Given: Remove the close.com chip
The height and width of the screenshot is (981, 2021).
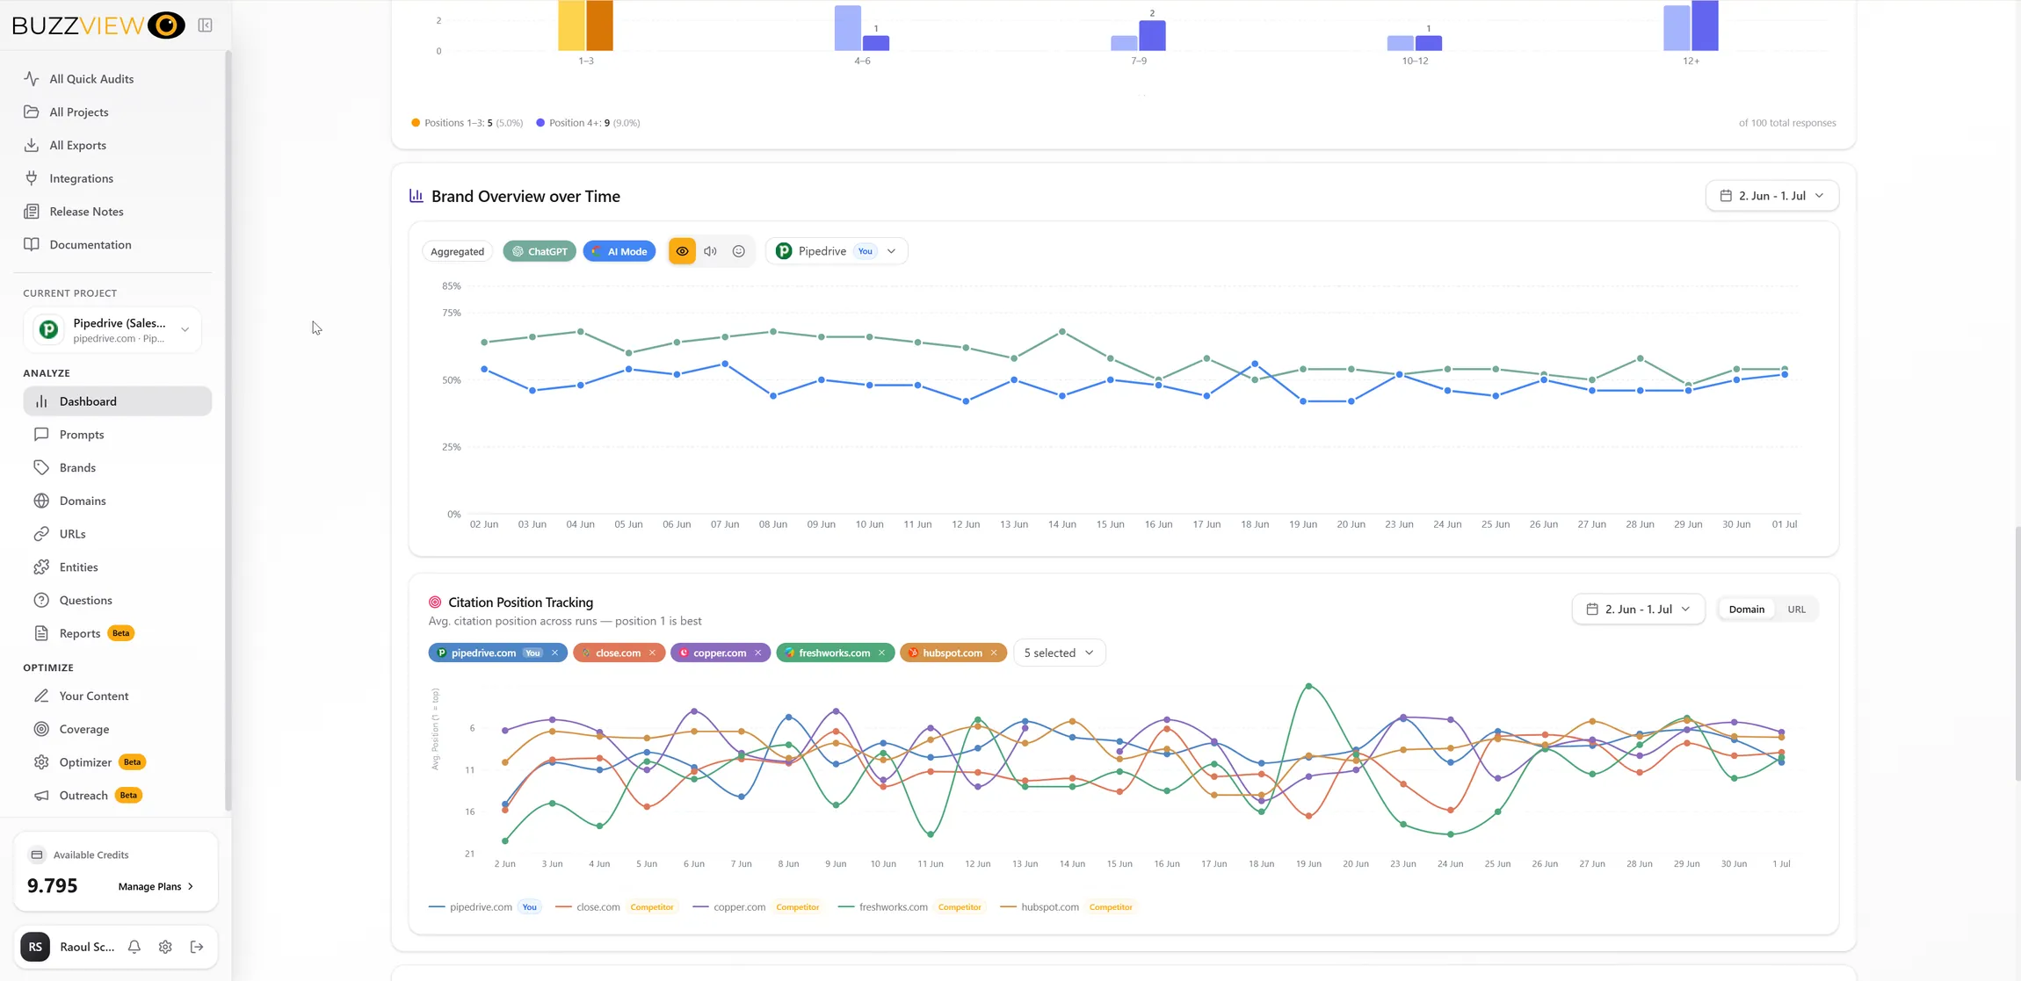Looking at the screenshot, I should 652,653.
